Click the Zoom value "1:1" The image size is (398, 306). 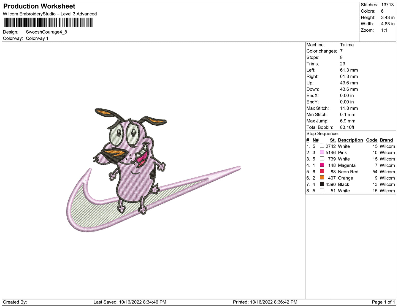384,30
